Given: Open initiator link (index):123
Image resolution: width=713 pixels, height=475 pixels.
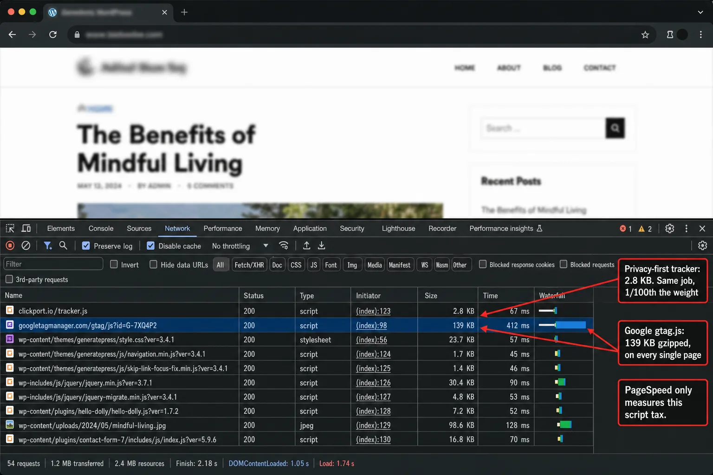Looking at the screenshot, I should pyautogui.click(x=373, y=311).
